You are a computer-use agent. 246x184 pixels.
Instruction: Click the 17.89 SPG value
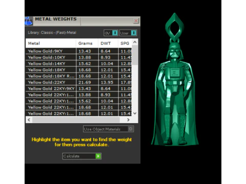[x=126, y=82]
